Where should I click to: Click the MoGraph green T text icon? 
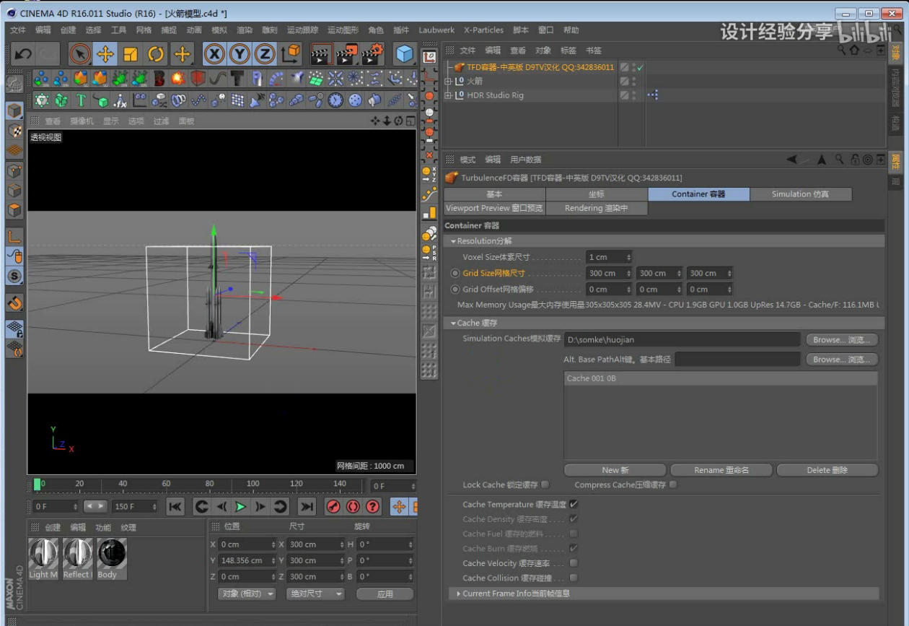81,100
